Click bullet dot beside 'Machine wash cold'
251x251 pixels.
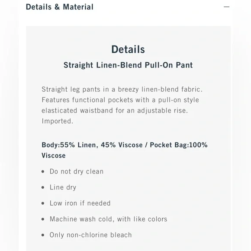[43, 219]
